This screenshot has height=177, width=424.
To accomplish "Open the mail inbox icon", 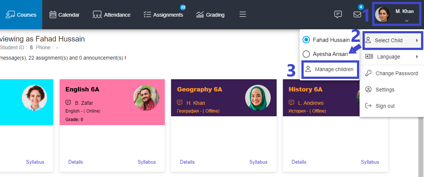I will point(357,14).
